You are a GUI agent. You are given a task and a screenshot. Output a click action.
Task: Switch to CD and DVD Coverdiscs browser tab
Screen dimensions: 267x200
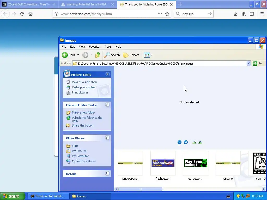click(x=29, y=4)
